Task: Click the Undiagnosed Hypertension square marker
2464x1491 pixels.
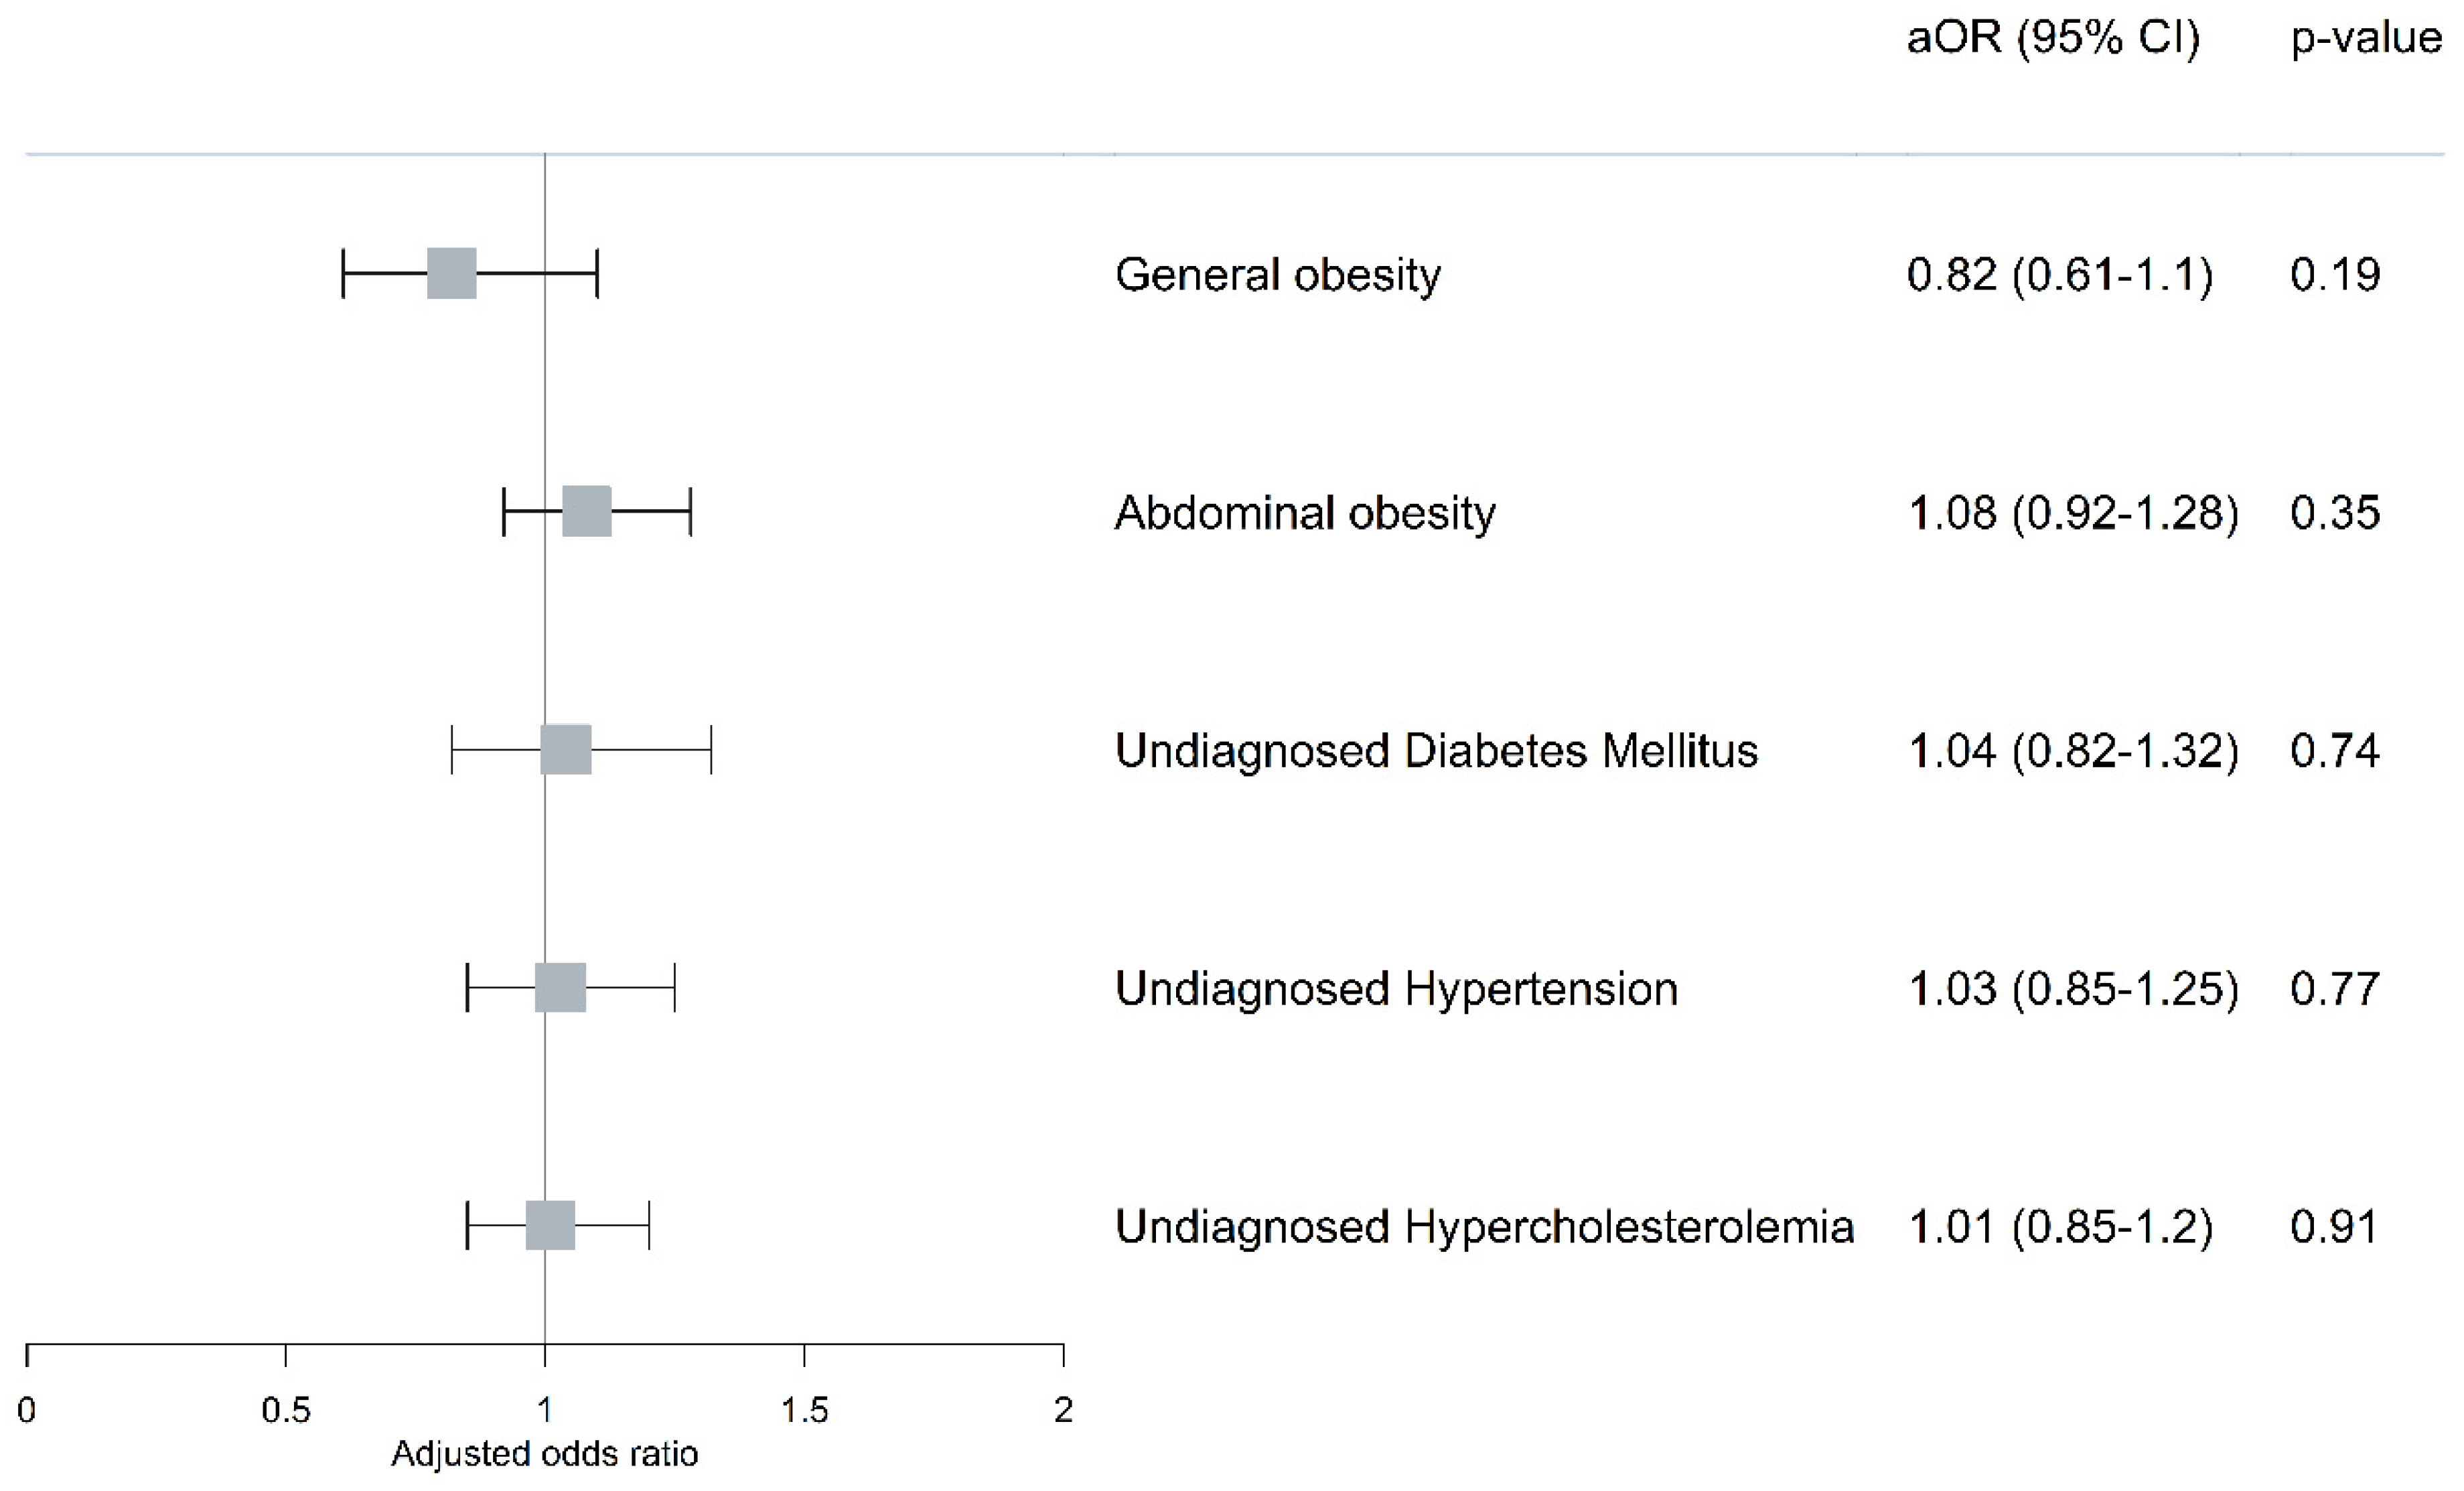Action: [x=560, y=988]
